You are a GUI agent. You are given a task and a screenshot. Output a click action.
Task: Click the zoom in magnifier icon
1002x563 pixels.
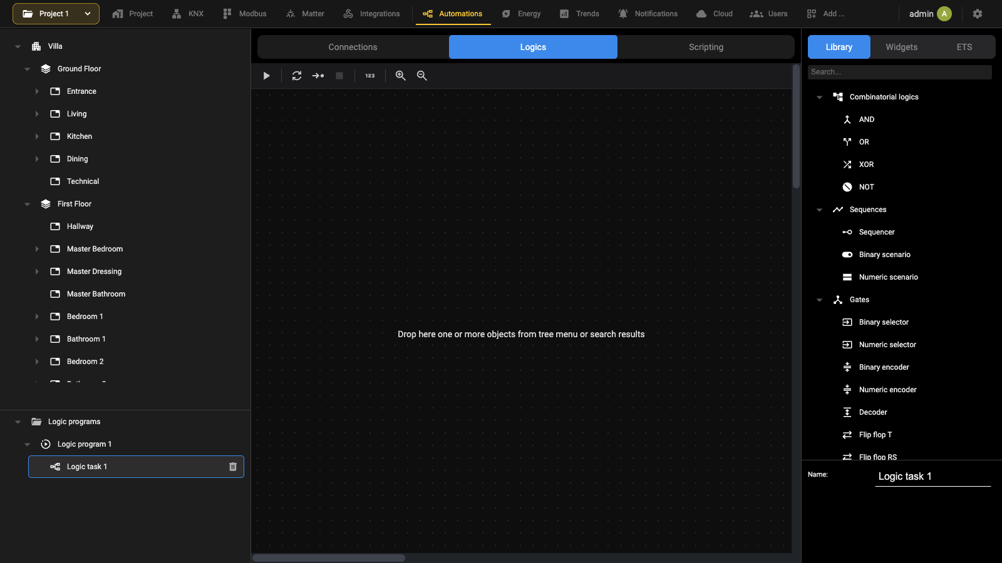pos(401,76)
